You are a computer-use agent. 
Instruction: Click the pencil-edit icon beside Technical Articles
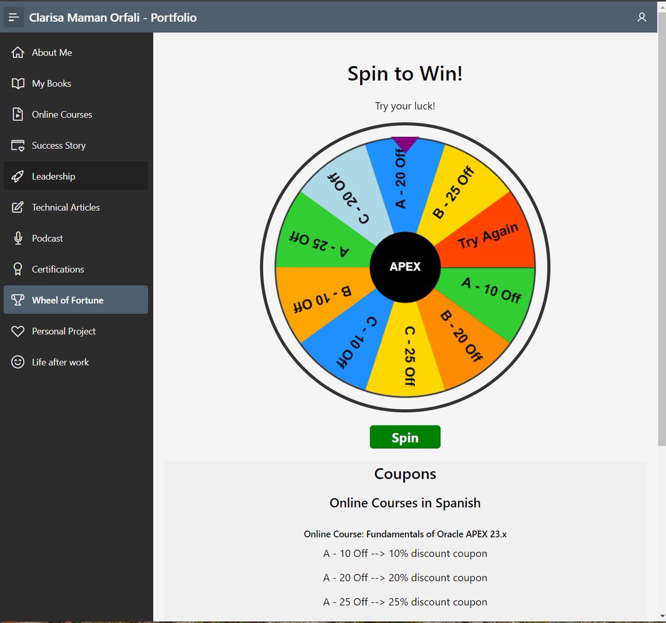18,207
